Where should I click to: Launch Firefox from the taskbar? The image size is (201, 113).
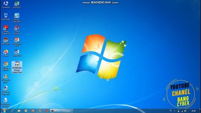33,111
